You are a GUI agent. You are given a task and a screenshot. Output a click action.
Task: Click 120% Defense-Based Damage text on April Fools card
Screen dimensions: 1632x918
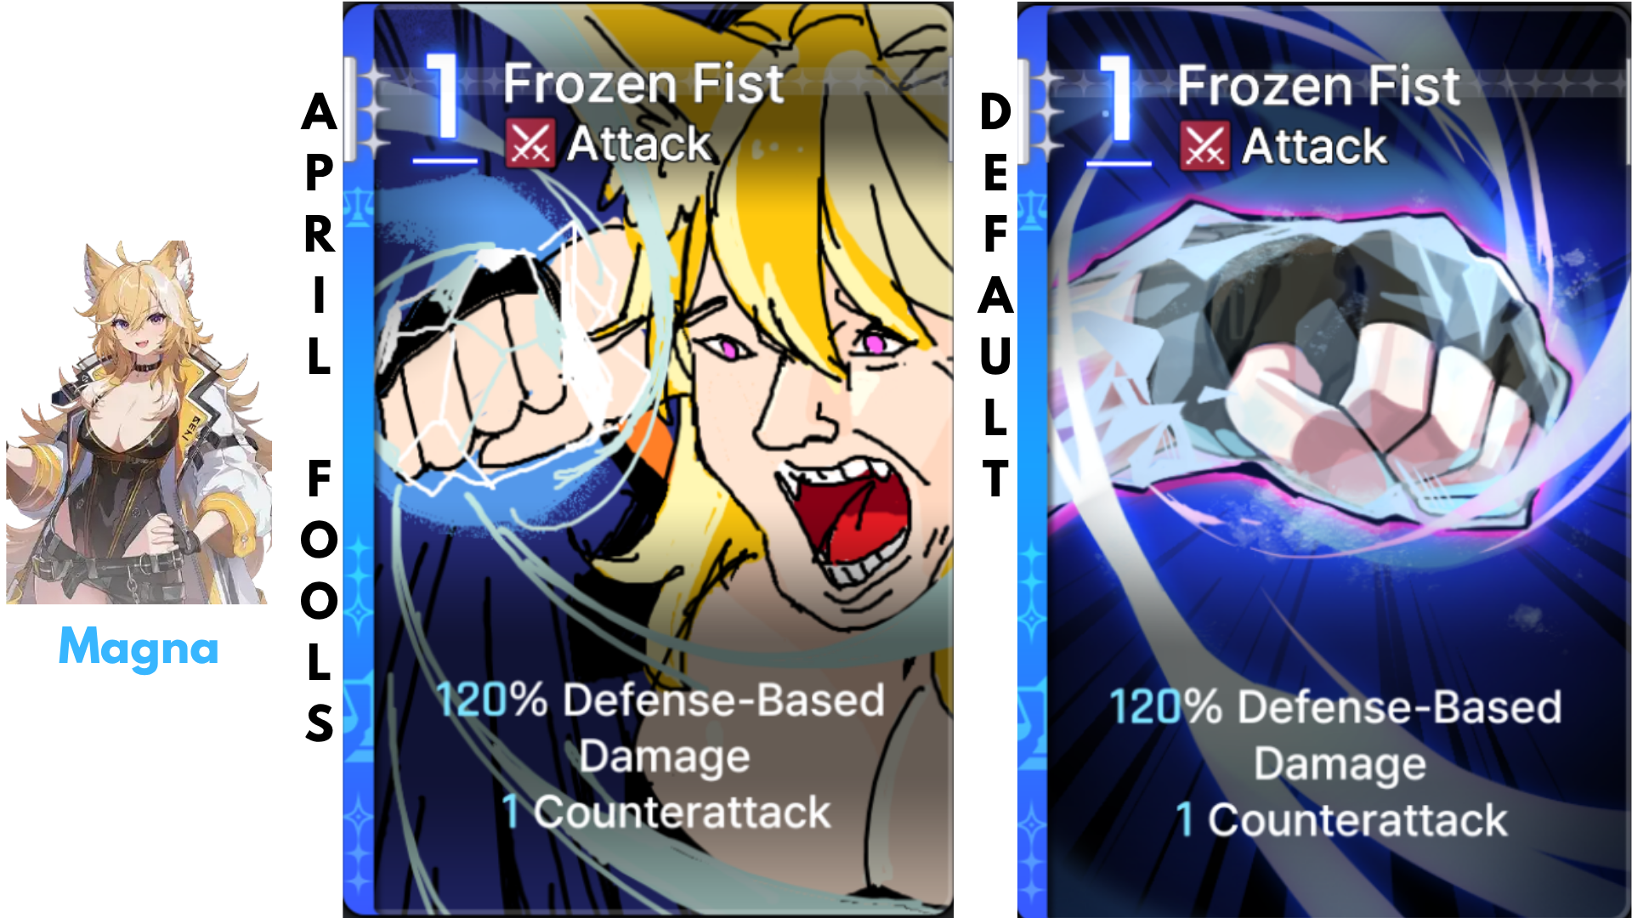point(661,728)
